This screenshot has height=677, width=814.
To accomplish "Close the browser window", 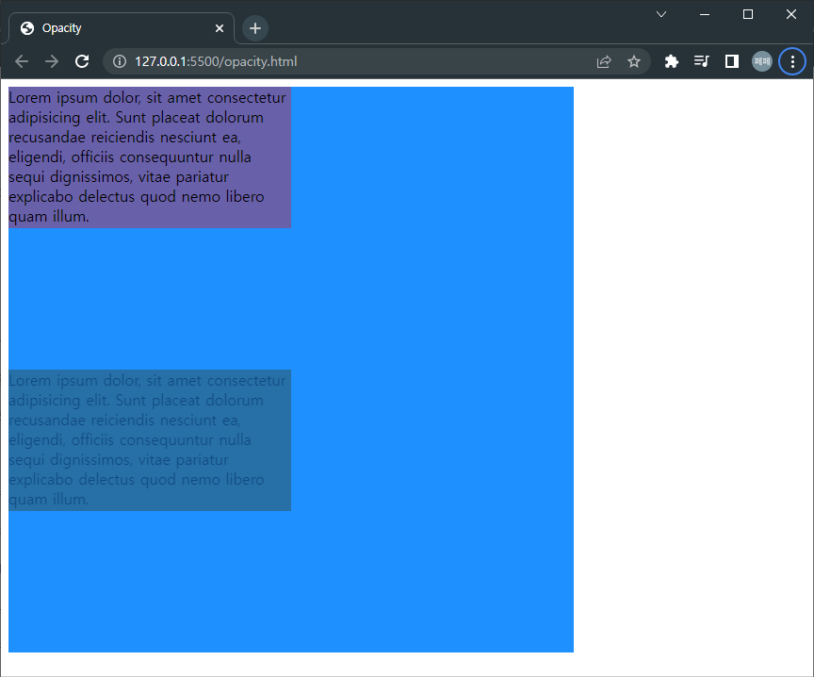I will [790, 14].
